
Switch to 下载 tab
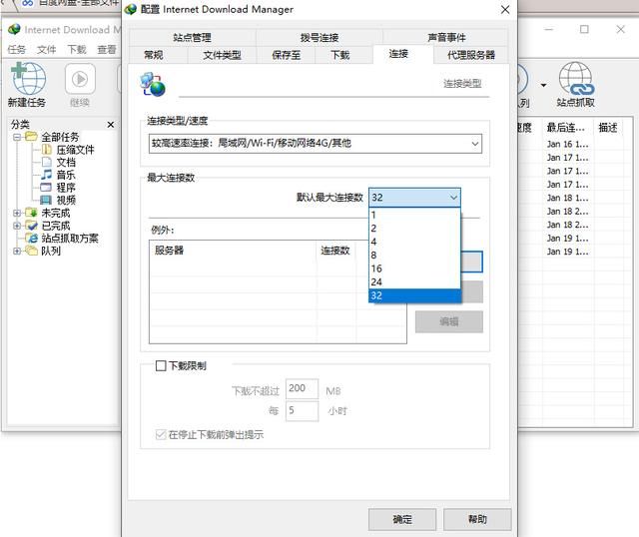coord(340,55)
